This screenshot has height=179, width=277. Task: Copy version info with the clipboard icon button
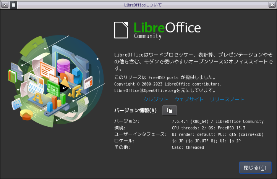click(x=169, y=110)
